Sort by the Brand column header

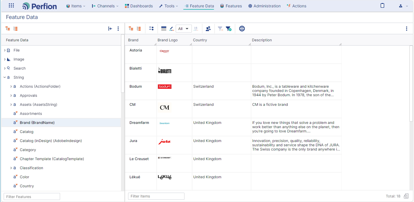click(x=133, y=40)
